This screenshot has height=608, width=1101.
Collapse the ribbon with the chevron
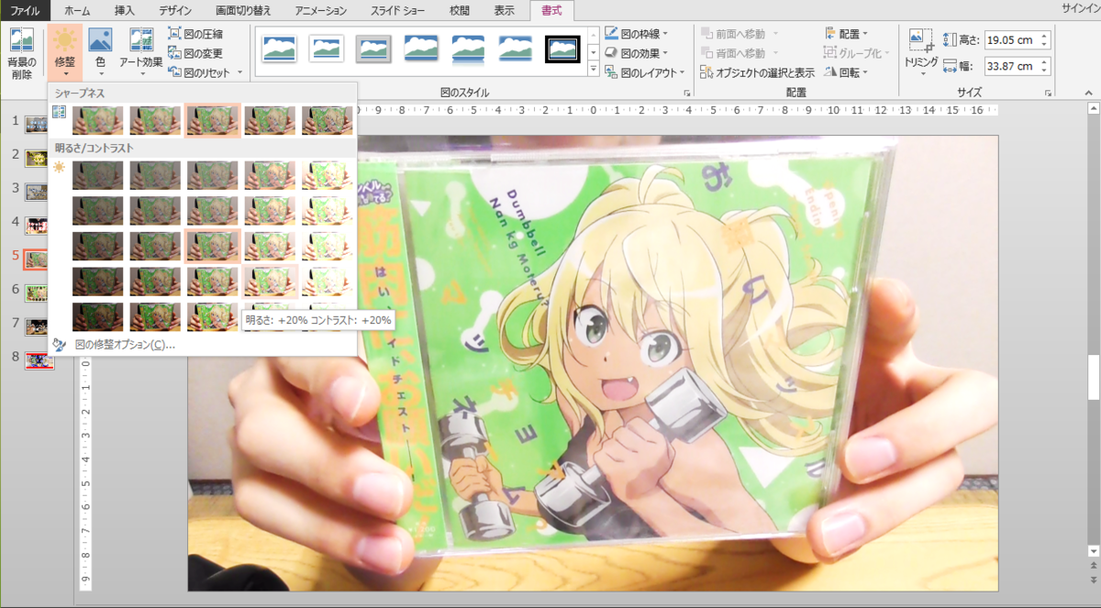1090,94
